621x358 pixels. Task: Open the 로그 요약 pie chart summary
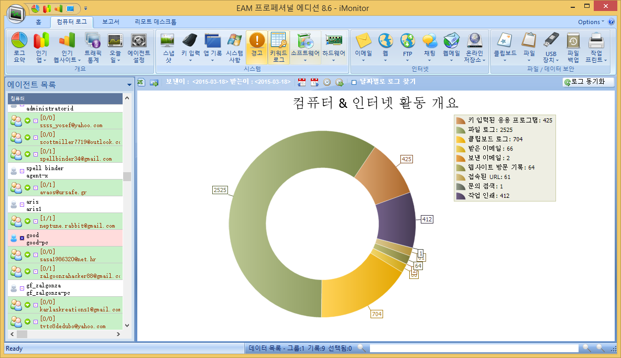pos(19,48)
